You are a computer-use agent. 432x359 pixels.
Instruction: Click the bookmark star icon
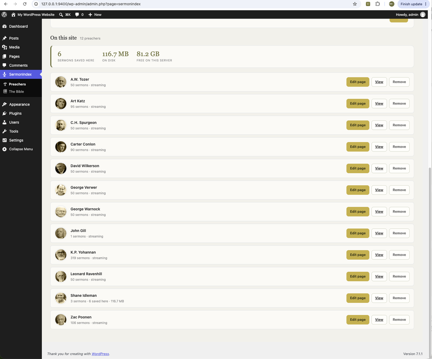tap(355, 4)
